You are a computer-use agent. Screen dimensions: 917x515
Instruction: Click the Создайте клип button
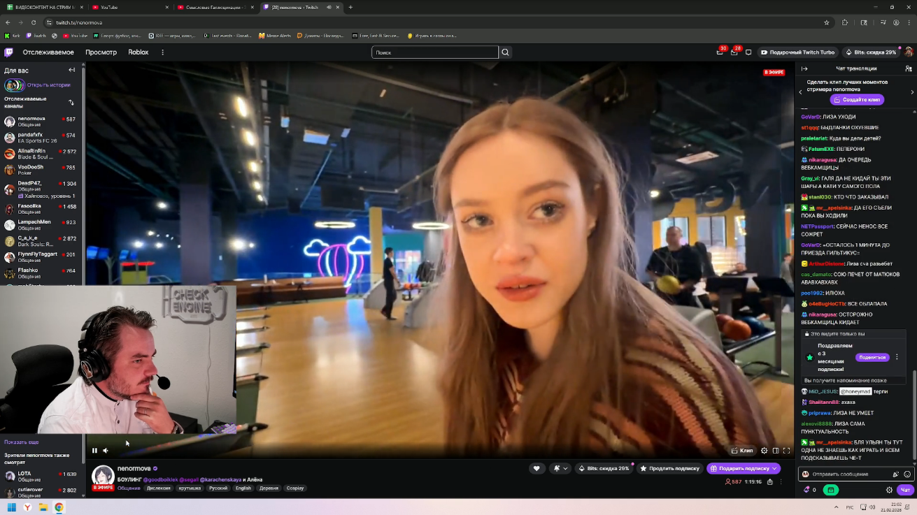click(x=857, y=100)
